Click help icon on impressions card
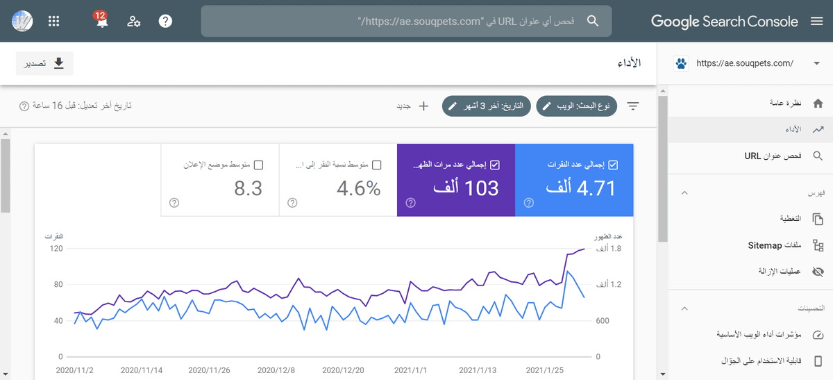Screen dimensions: 833x380 (410, 203)
